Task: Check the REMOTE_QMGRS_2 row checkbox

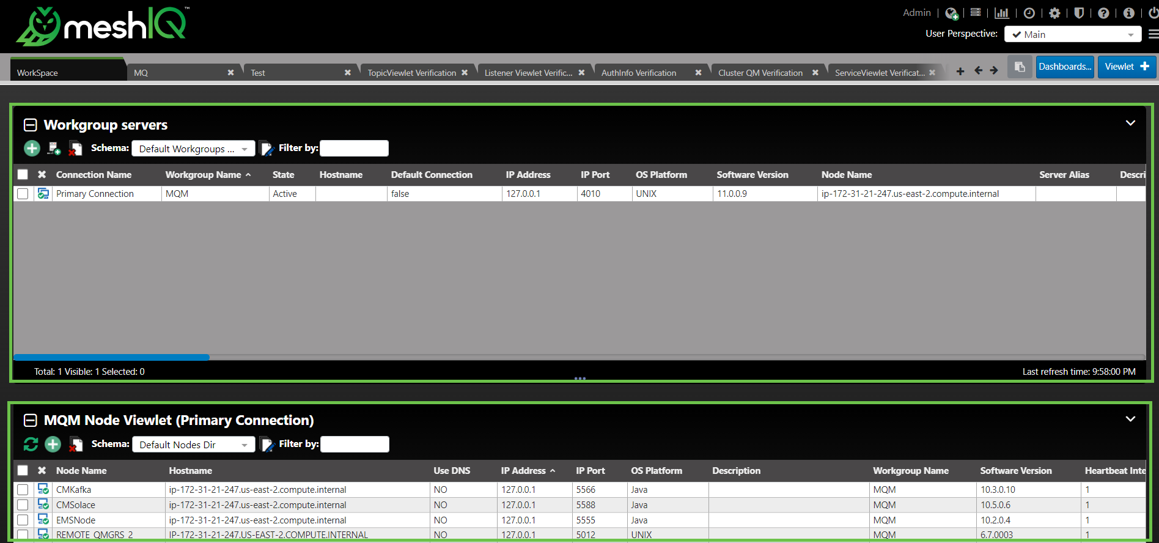Action: (23, 535)
